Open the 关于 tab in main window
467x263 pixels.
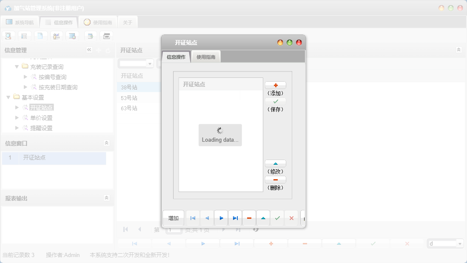[x=128, y=23]
